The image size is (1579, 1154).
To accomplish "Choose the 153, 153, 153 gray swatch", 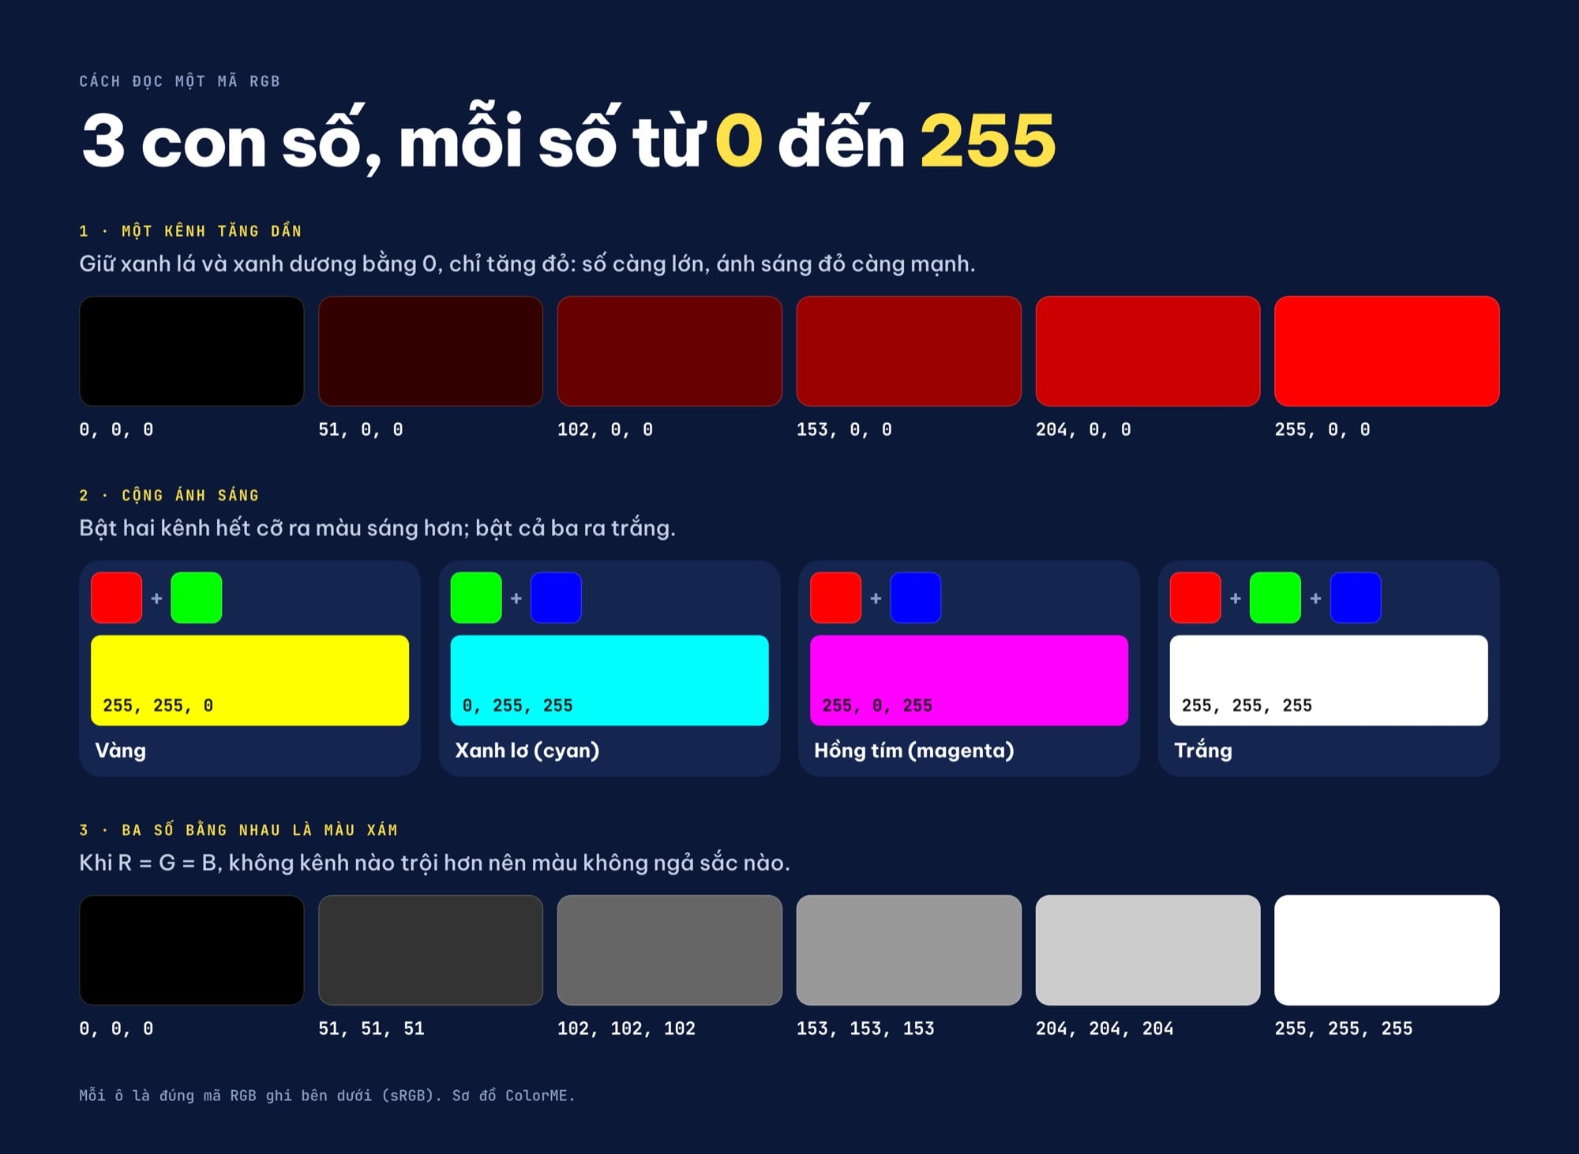I will [909, 950].
